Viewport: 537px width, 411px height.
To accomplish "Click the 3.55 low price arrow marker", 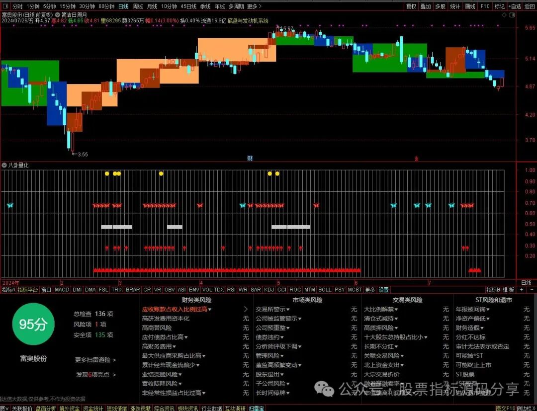I will click(80, 155).
